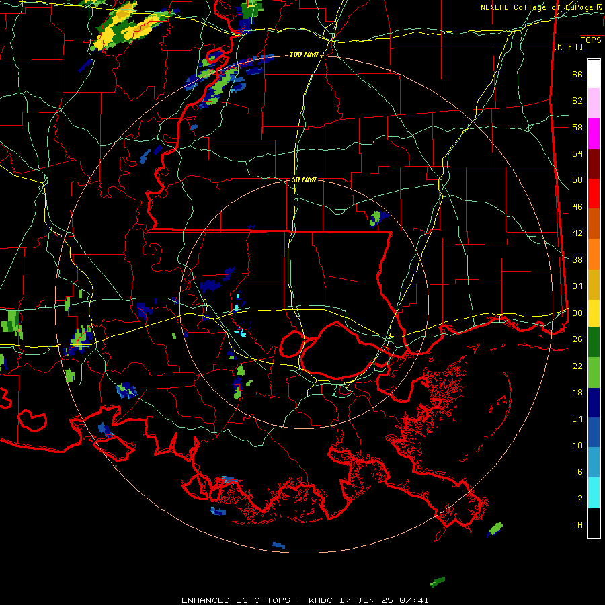605x605 pixels.
Task: Click the '30' legend value
Action: [x=577, y=313]
